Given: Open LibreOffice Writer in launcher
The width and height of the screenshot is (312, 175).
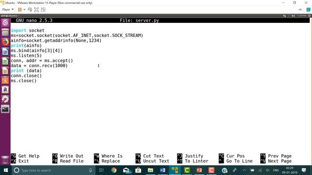Looking at the screenshot, I should point(5,52).
